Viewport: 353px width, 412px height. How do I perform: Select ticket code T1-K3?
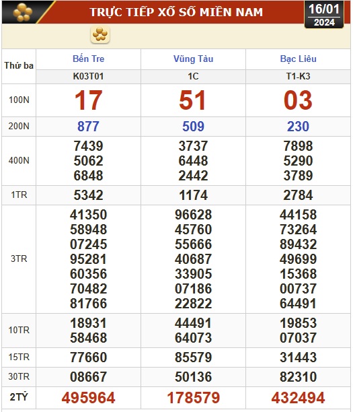pyautogui.click(x=298, y=76)
